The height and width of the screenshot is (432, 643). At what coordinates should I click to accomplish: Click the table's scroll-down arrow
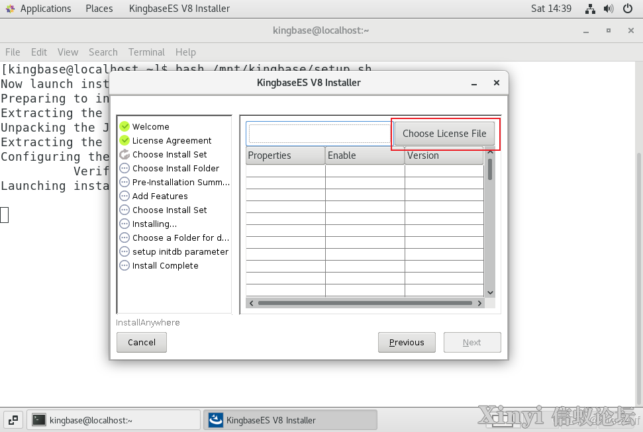[x=490, y=292]
